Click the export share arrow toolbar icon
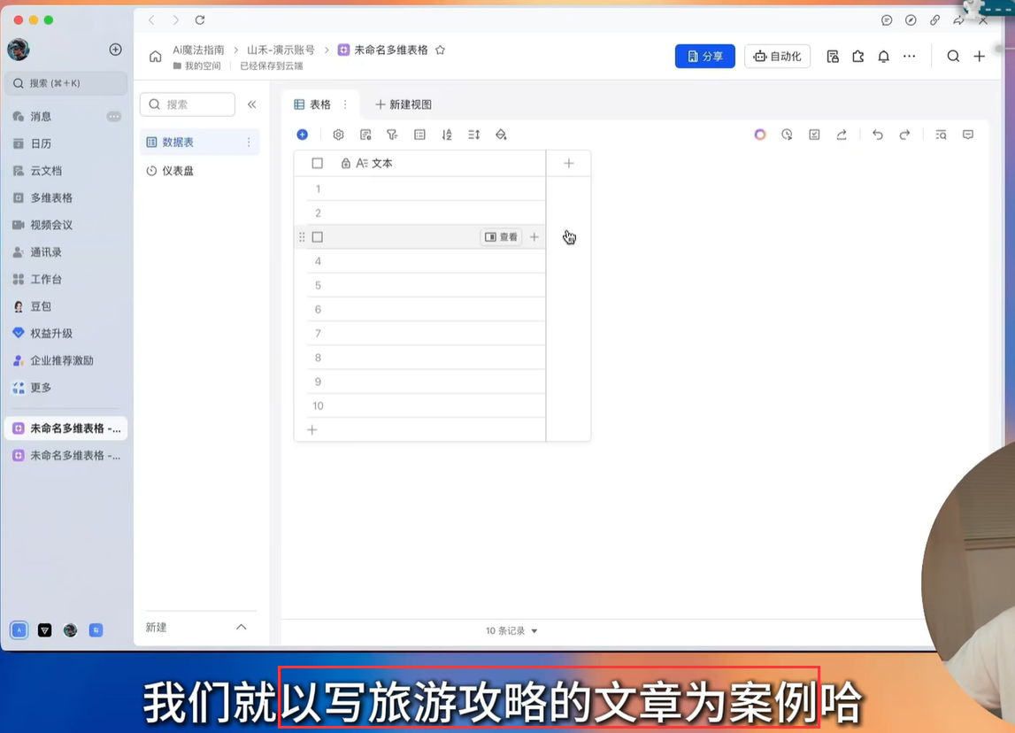This screenshot has height=733, width=1015. click(x=842, y=135)
